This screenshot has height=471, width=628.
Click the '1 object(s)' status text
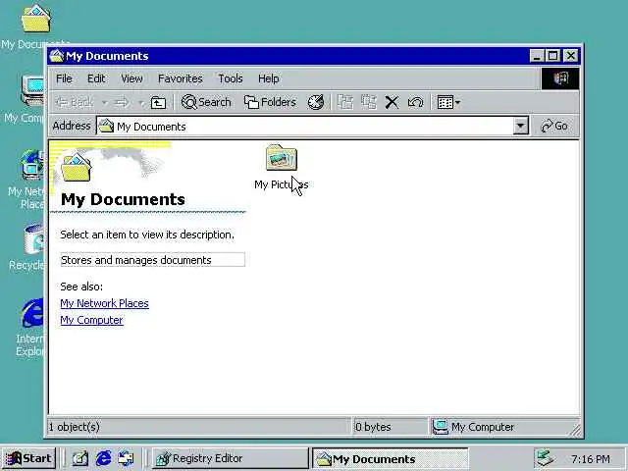point(75,427)
